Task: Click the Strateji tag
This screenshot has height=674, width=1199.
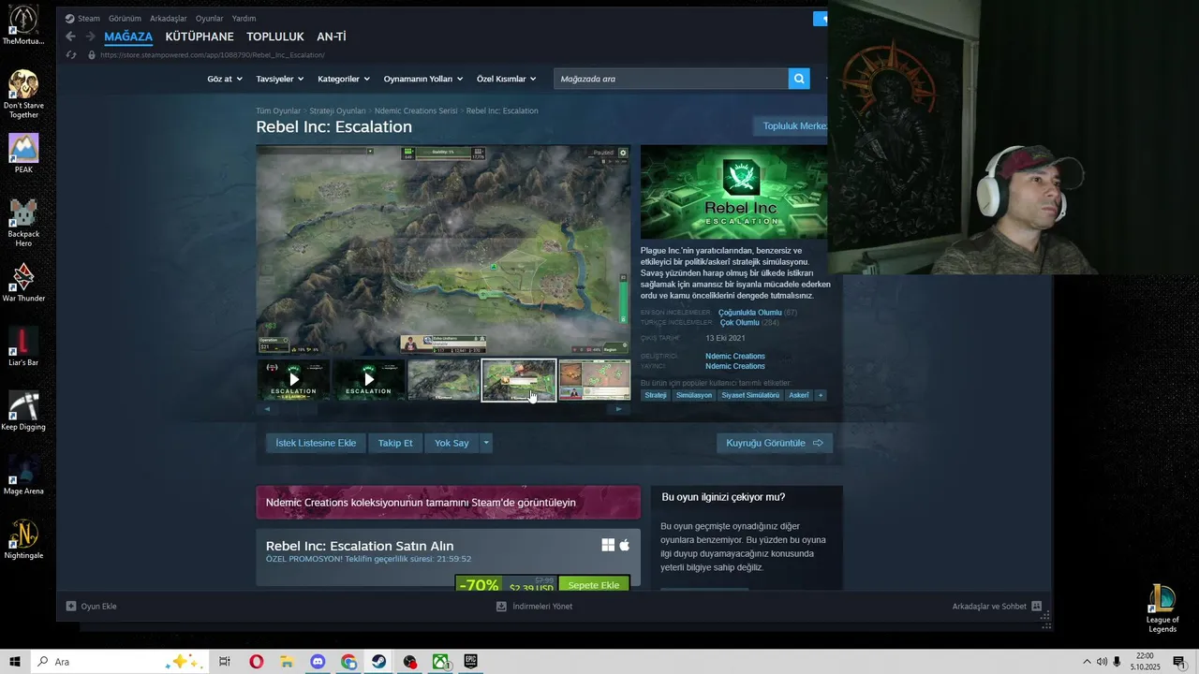Action: pos(656,395)
